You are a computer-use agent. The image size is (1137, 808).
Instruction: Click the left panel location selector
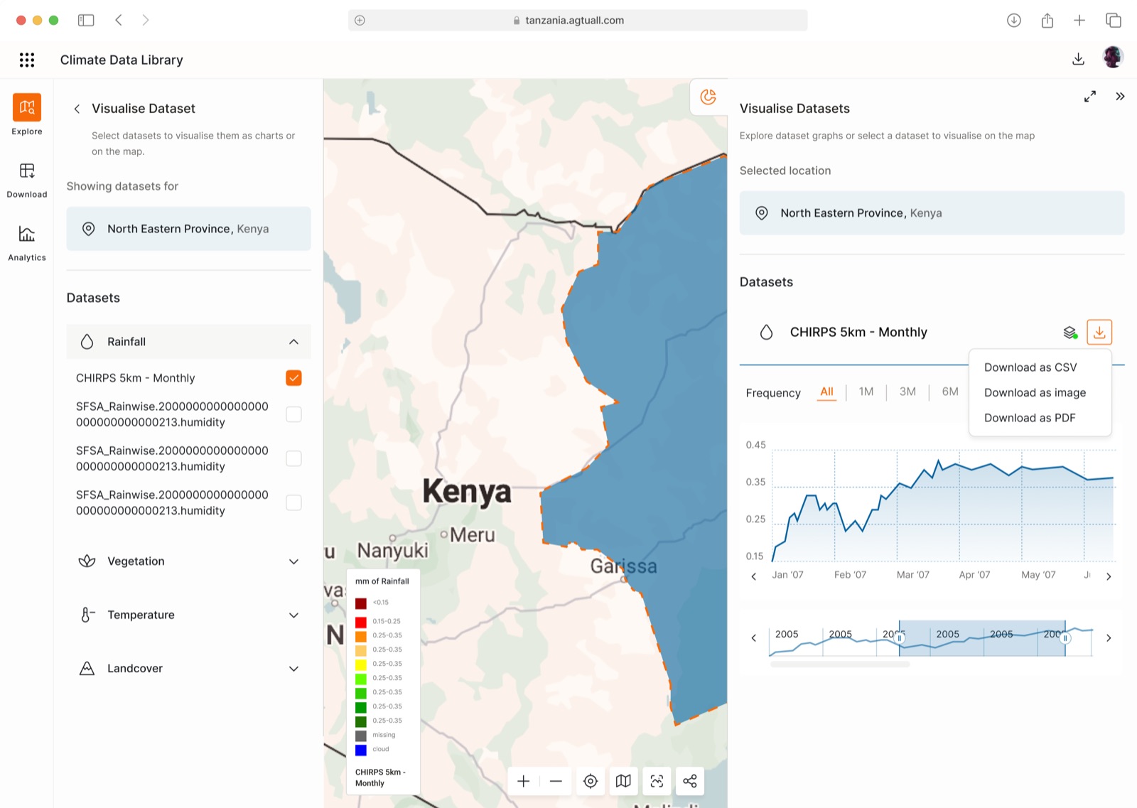click(188, 229)
